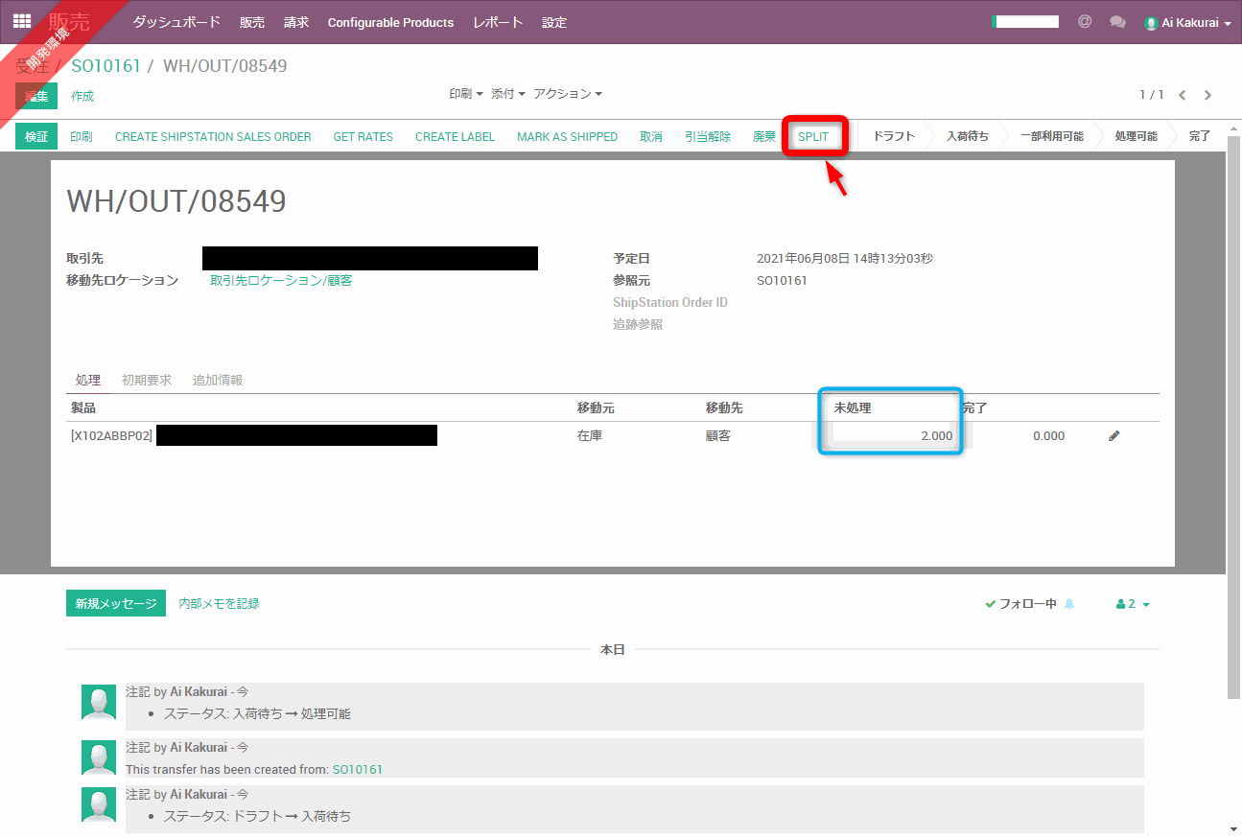Select the 処理可能 status stage

click(1136, 136)
